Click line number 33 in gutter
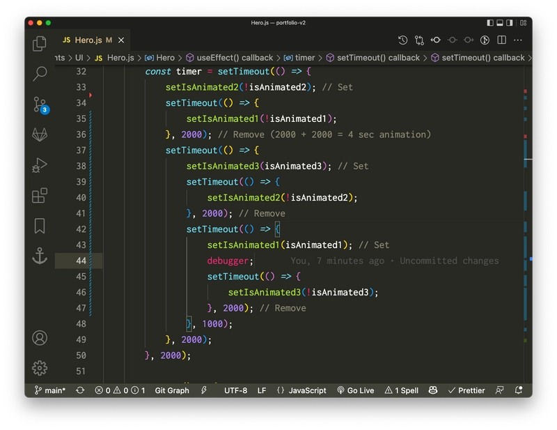 (81, 87)
